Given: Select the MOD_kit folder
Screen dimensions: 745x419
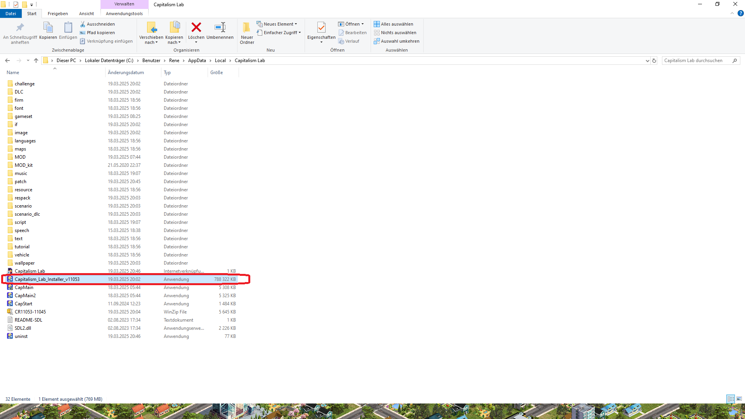Looking at the screenshot, I should click(121, 165).
